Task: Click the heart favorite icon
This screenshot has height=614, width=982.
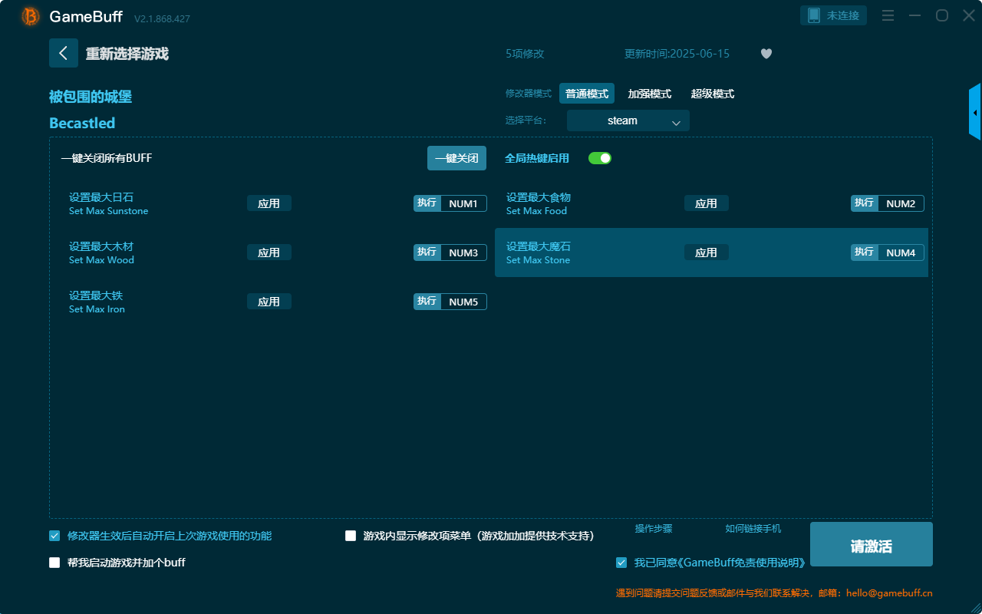Action: click(x=766, y=54)
